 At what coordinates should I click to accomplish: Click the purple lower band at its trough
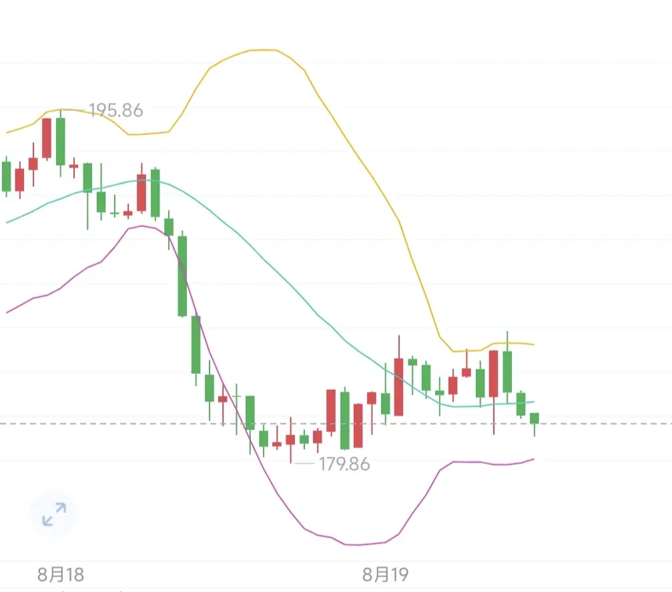click(358, 545)
